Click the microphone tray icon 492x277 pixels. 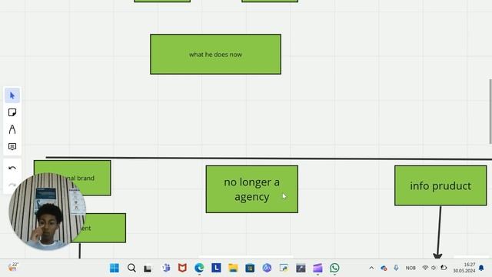pos(396,268)
